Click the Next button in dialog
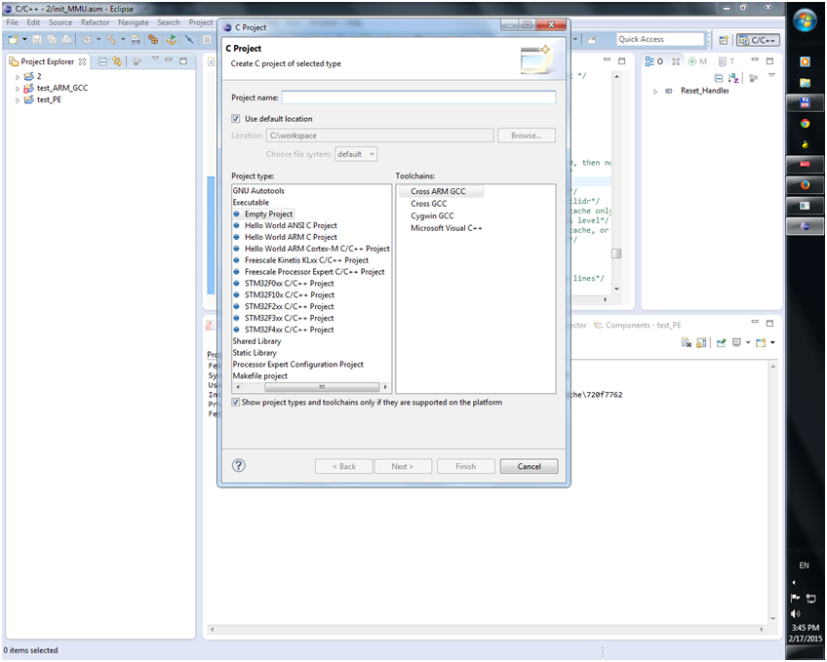Screen dimensions: 827x662 (x=403, y=466)
